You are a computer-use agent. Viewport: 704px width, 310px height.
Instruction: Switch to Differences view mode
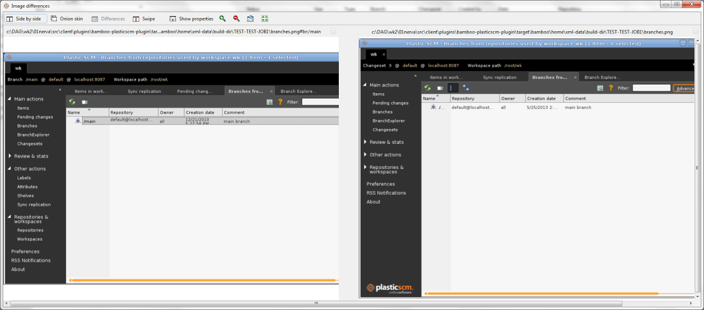[x=108, y=18]
